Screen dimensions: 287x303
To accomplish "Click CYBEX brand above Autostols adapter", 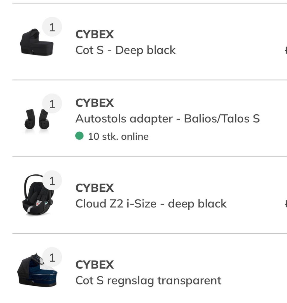I will click(x=94, y=103).
